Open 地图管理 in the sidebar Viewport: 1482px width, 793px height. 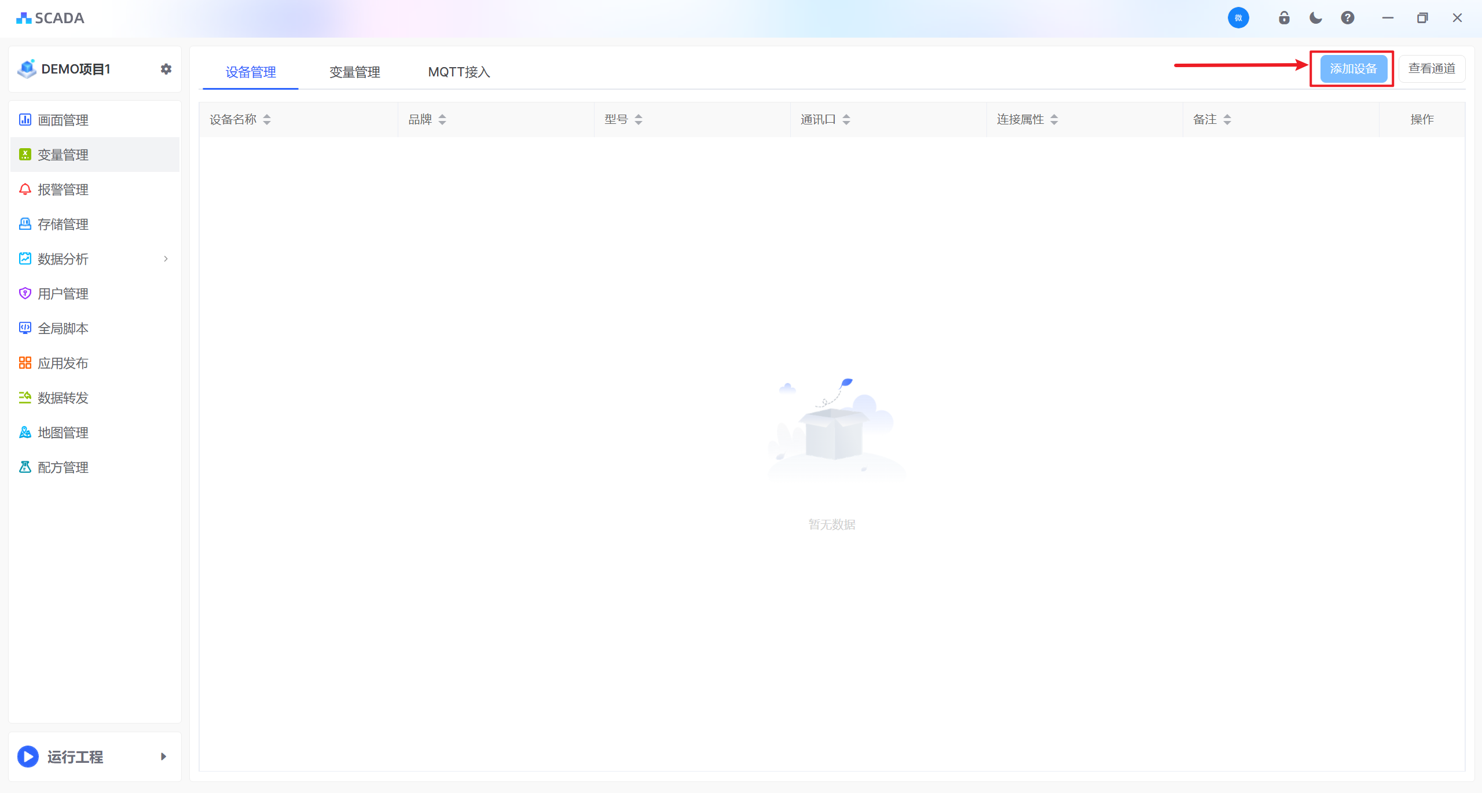[63, 432]
